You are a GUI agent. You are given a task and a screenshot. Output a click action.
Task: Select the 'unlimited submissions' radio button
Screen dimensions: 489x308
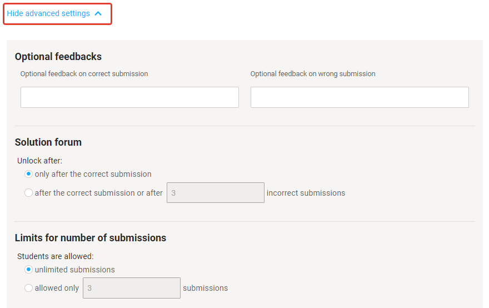click(x=29, y=270)
